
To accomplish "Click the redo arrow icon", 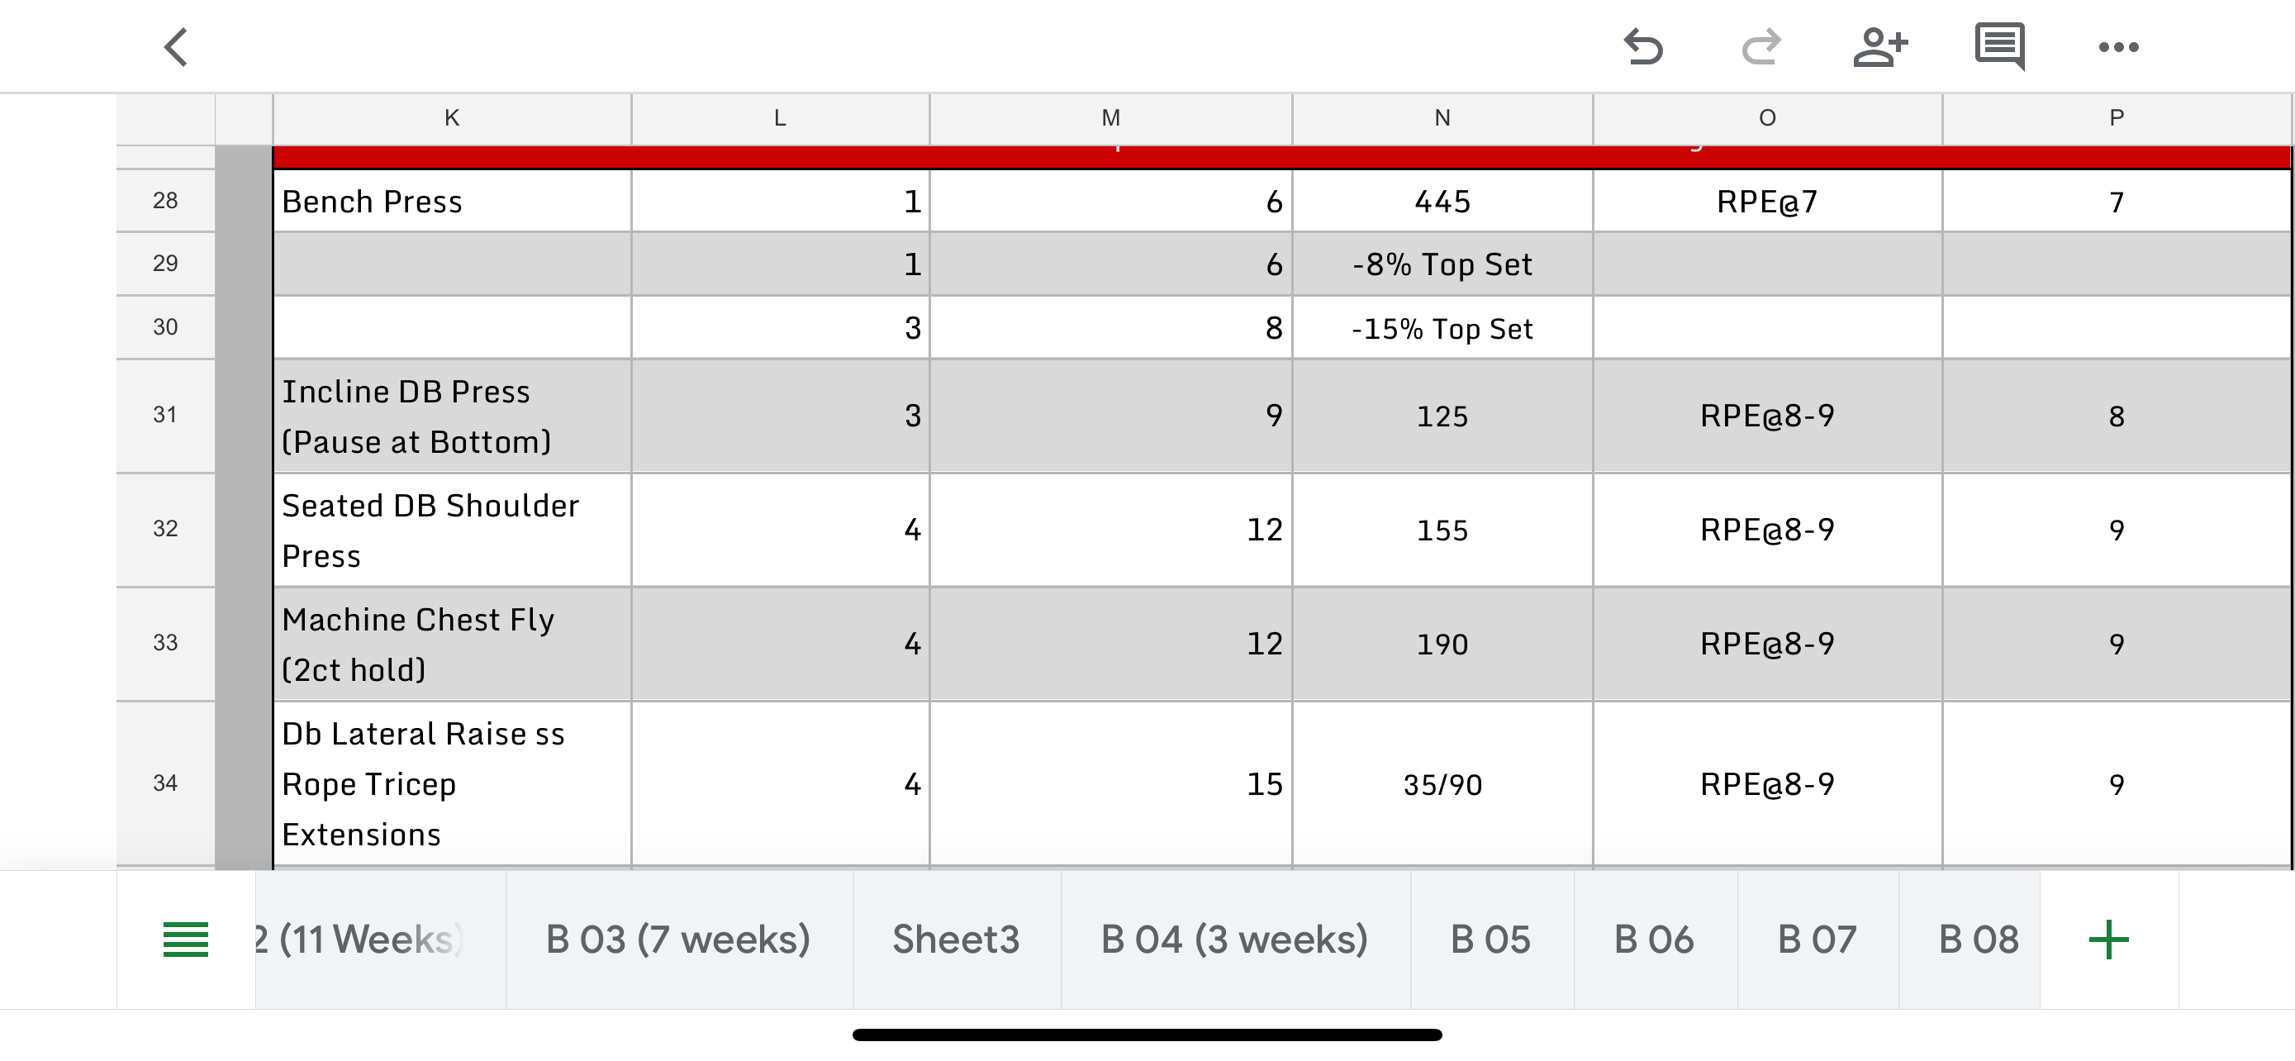I will pyautogui.click(x=1760, y=47).
